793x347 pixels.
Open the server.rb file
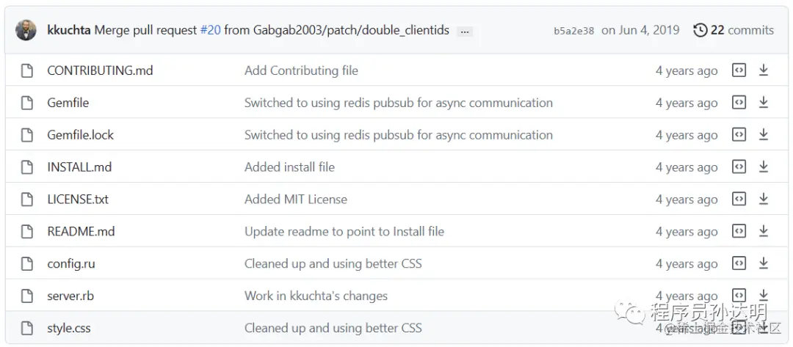[x=70, y=296]
